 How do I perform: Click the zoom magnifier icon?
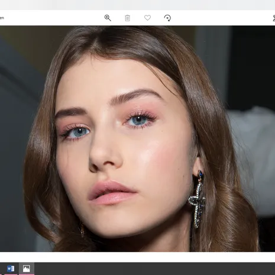108,18
